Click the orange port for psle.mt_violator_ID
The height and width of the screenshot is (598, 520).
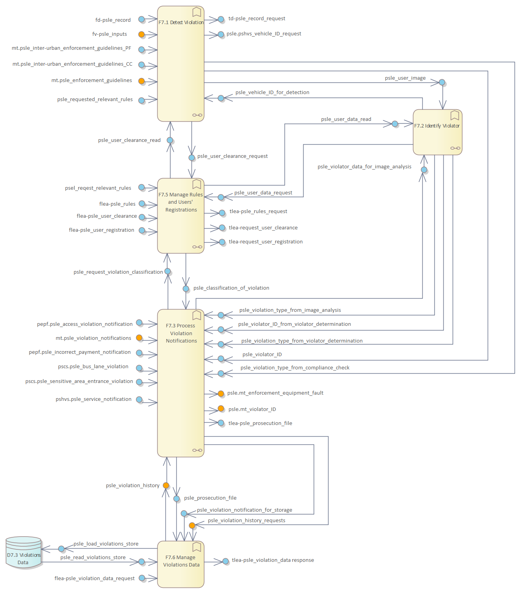[221, 408]
